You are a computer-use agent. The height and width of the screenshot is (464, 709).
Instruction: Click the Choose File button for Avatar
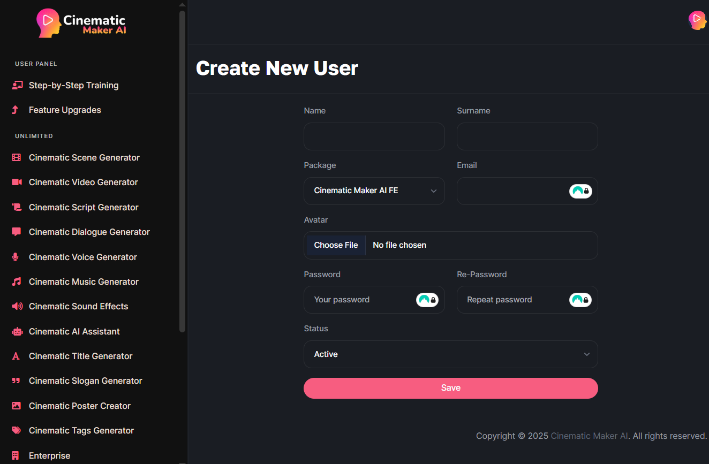pos(336,245)
